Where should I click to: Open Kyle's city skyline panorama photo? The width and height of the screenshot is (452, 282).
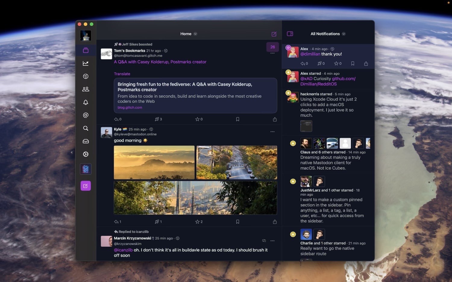click(x=195, y=198)
